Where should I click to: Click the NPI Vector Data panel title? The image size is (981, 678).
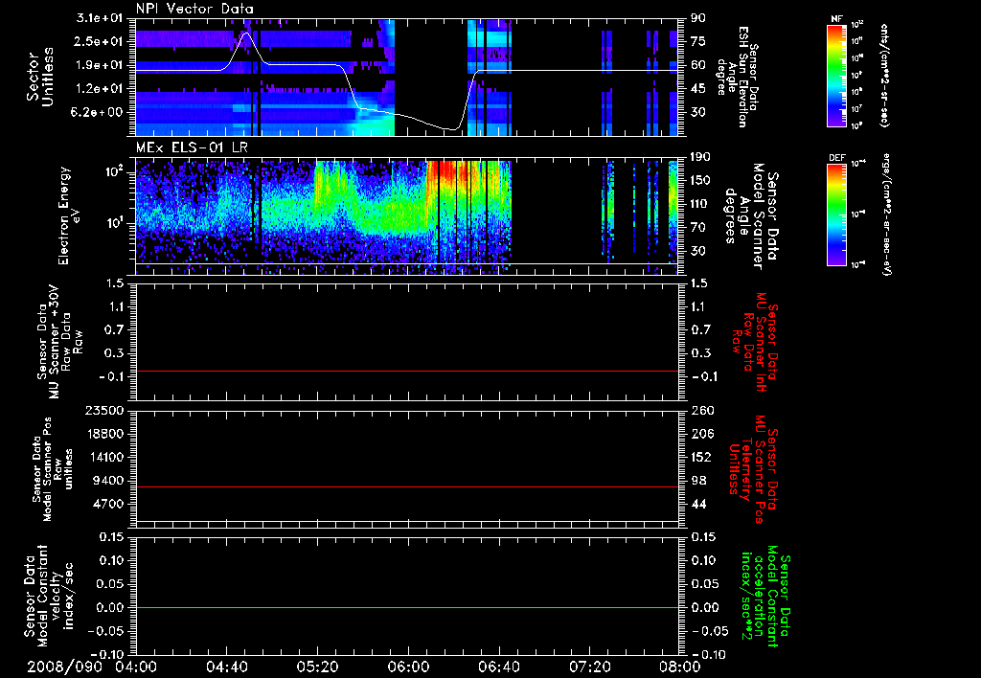tap(194, 9)
